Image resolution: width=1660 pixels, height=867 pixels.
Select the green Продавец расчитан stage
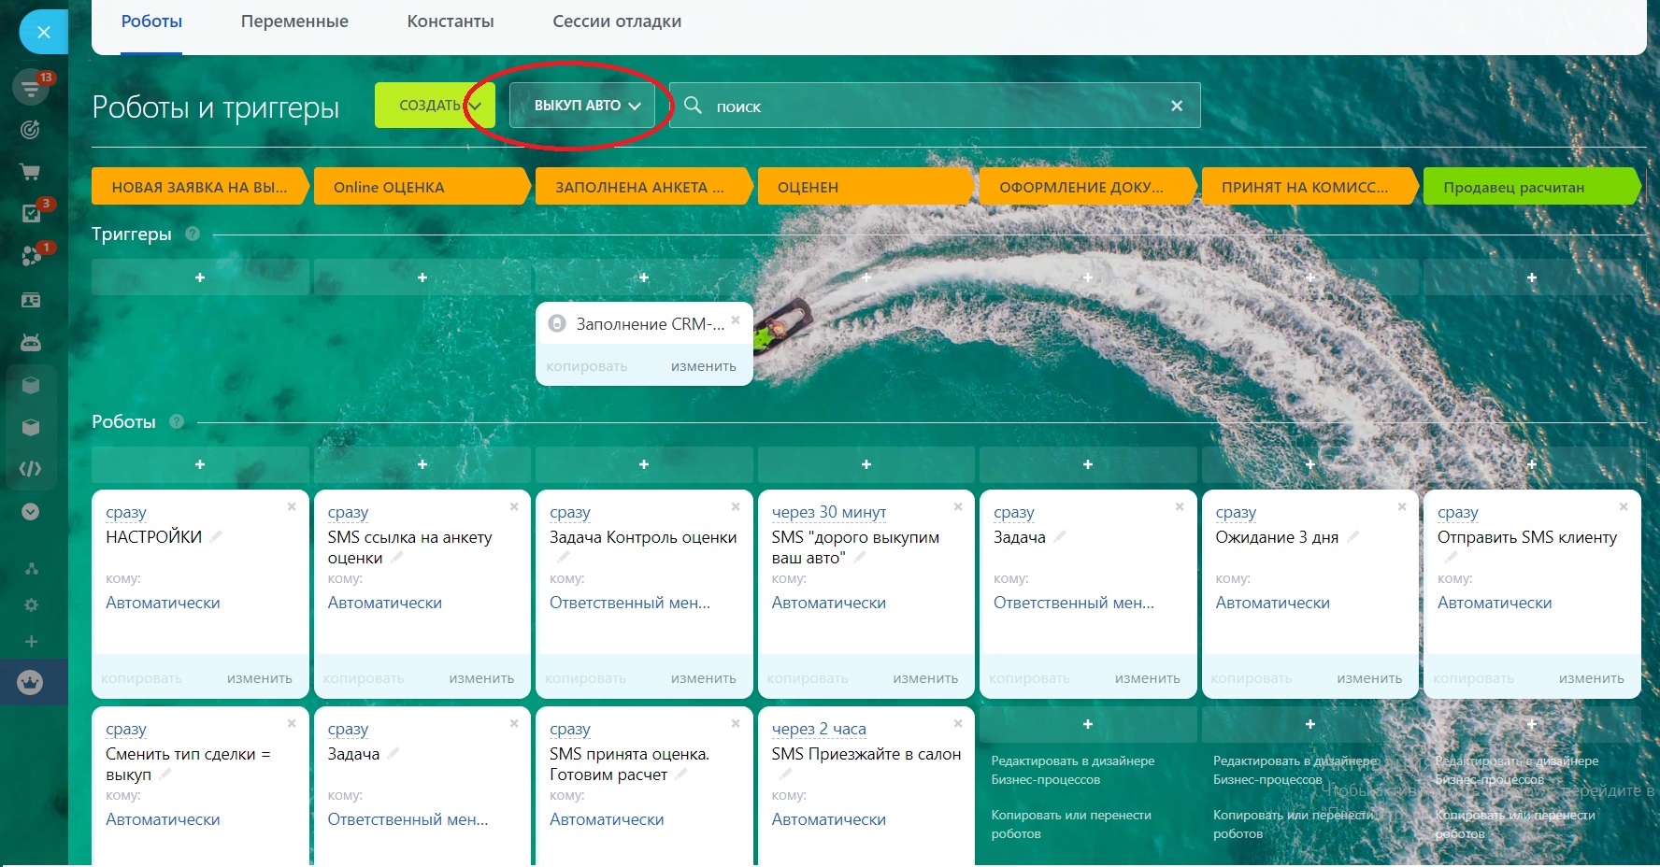[x=1533, y=187]
